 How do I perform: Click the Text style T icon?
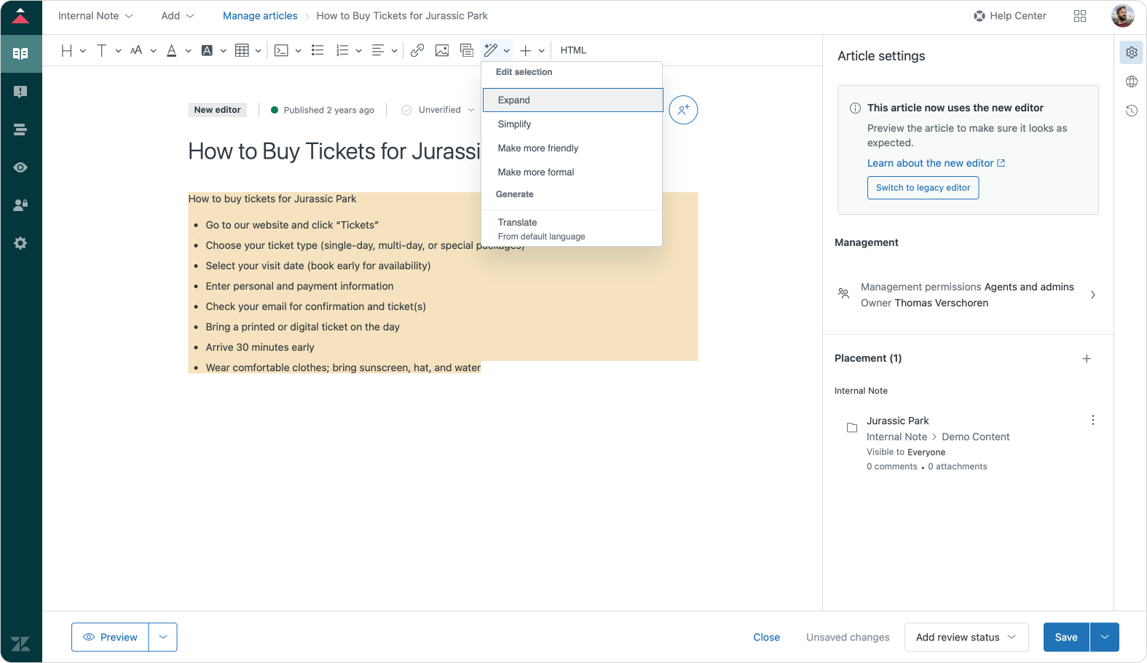click(102, 50)
